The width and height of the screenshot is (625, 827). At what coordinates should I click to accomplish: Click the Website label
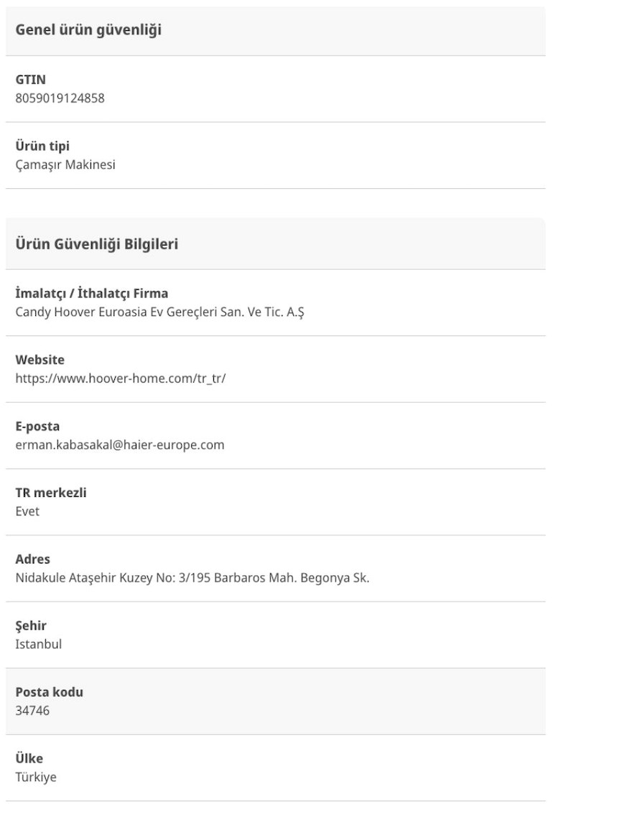[x=40, y=360]
